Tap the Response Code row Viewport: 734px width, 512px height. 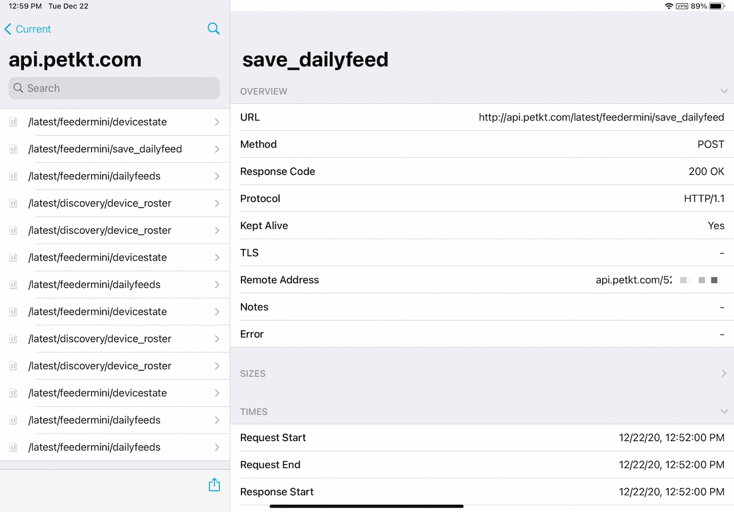483,171
